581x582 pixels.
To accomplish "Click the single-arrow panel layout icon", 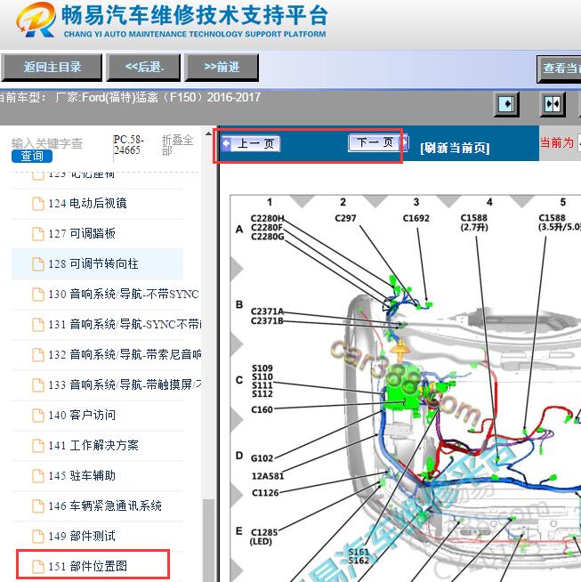I will click(x=507, y=104).
